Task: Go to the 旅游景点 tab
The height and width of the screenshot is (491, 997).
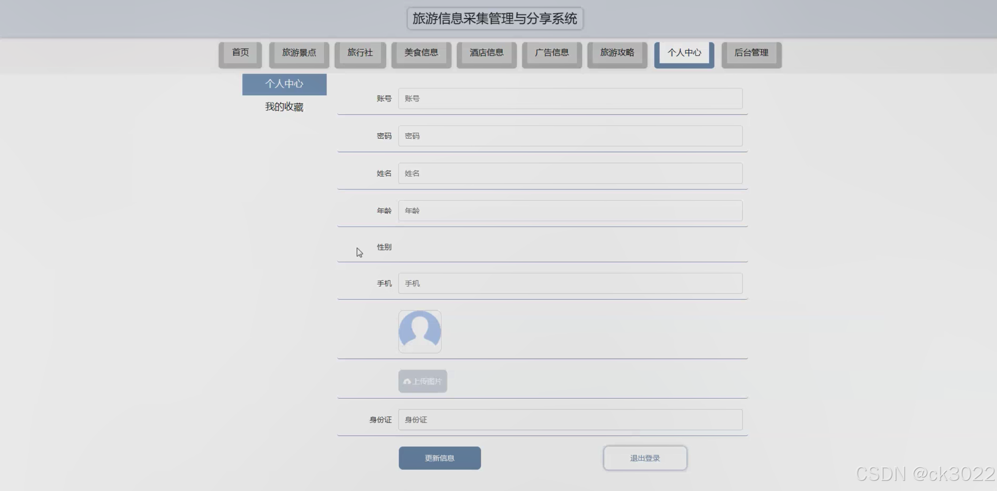Action: [299, 53]
